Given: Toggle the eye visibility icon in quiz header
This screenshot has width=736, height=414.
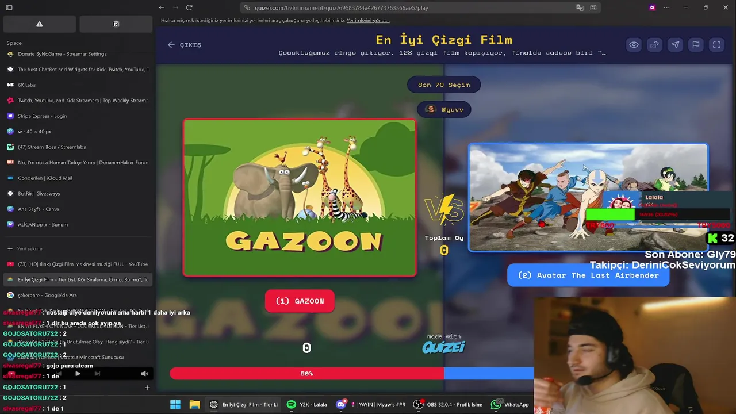Looking at the screenshot, I should [634, 44].
